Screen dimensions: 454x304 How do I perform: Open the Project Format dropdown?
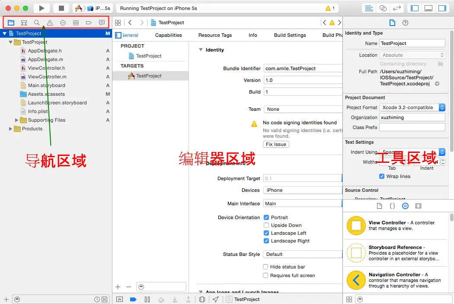coord(412,108)
